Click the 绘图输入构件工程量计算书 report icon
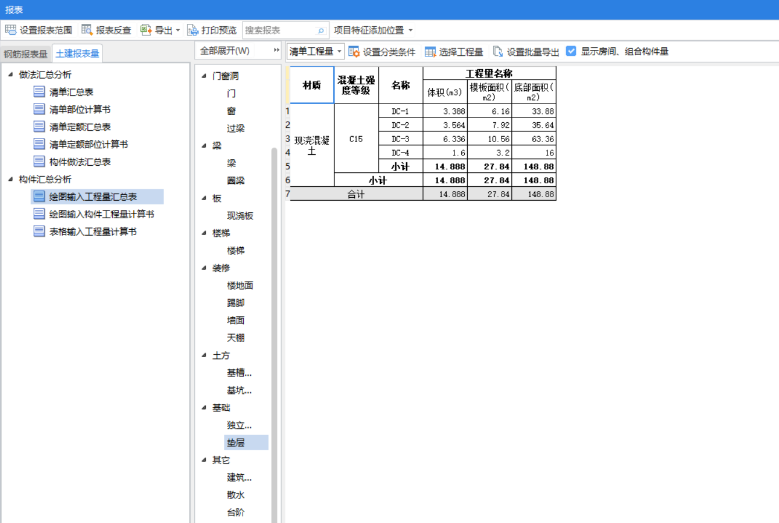This screenshot has height=523, width=779. [x=39, y=214]
